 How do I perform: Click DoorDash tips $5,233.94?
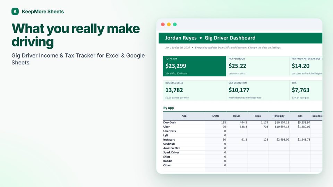click(x=300, y=122)
